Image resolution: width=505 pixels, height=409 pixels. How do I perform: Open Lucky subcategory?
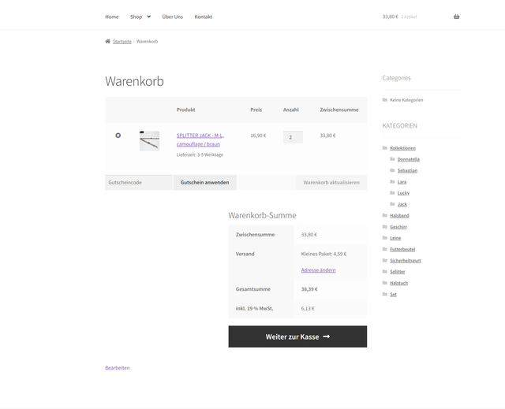click(403, 193)
